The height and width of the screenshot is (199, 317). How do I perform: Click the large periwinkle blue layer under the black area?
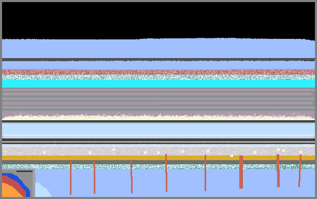(159, 49)
